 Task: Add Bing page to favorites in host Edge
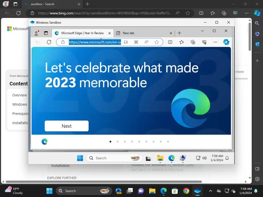[x=188, y=13]
